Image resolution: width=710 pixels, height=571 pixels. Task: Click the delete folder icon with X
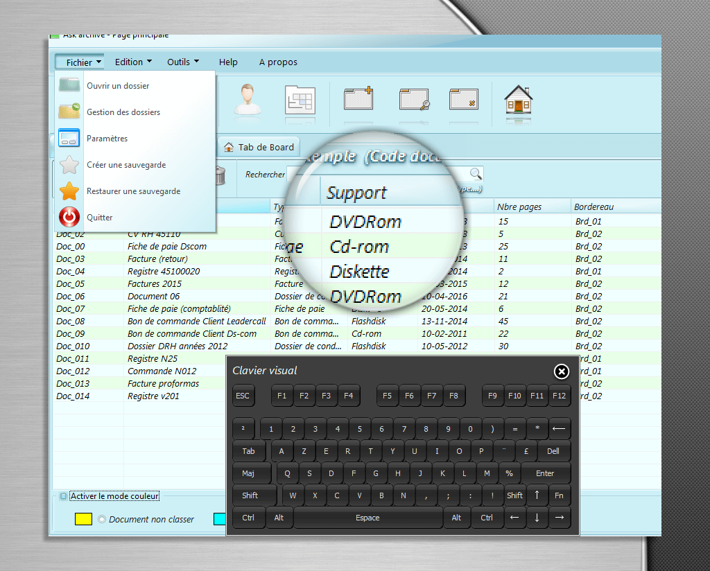click(463, 99)
